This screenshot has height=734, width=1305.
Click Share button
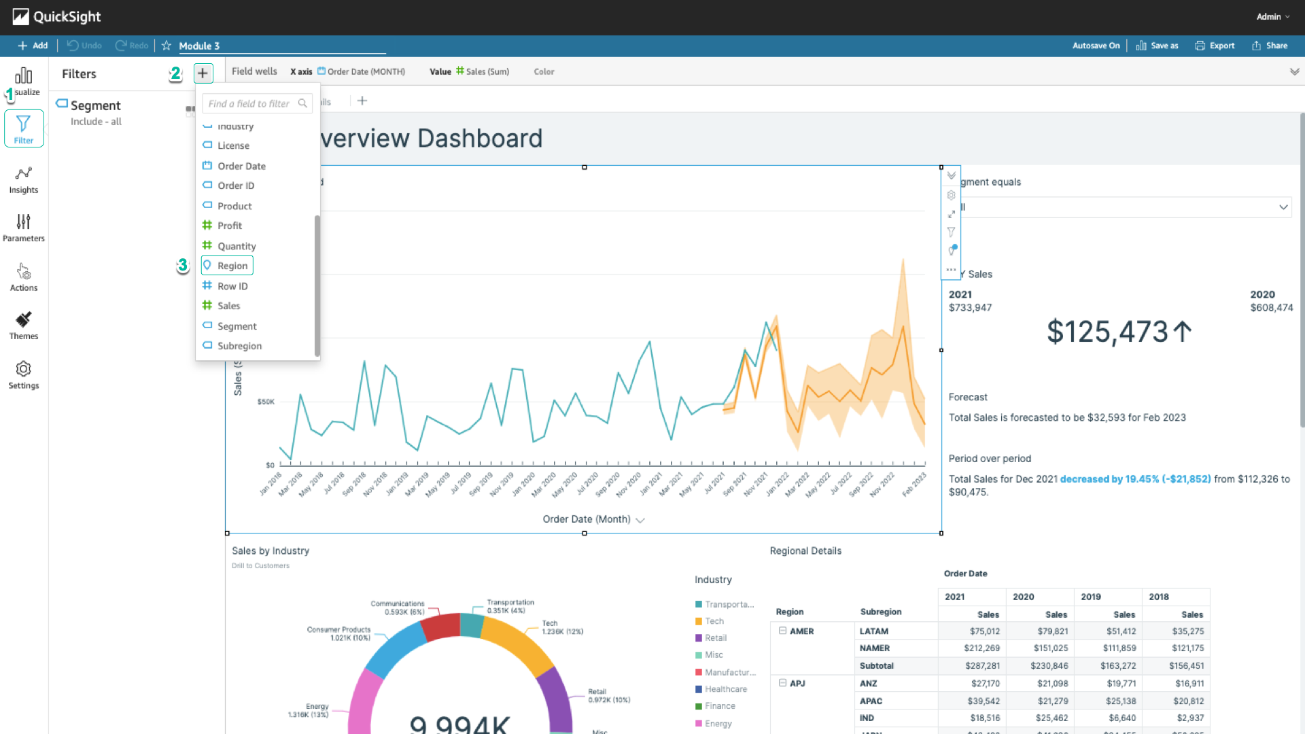coord(1270,46)
